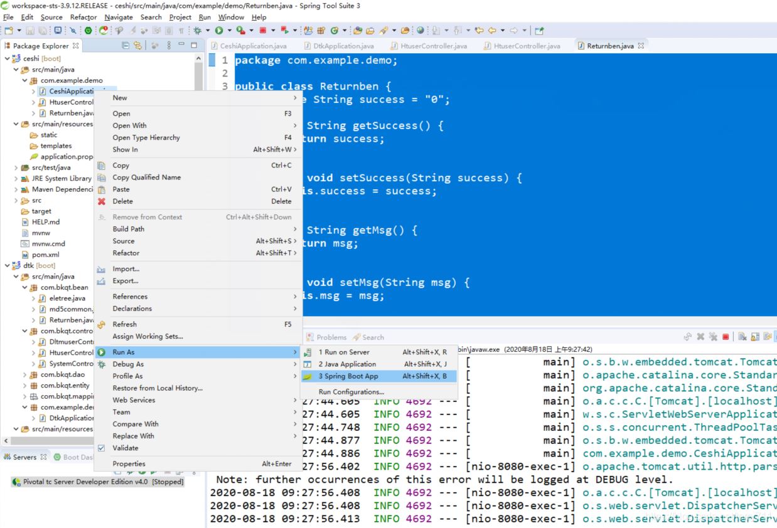
Task: Click the Run toolbar button
Action: tap(219, 30)
